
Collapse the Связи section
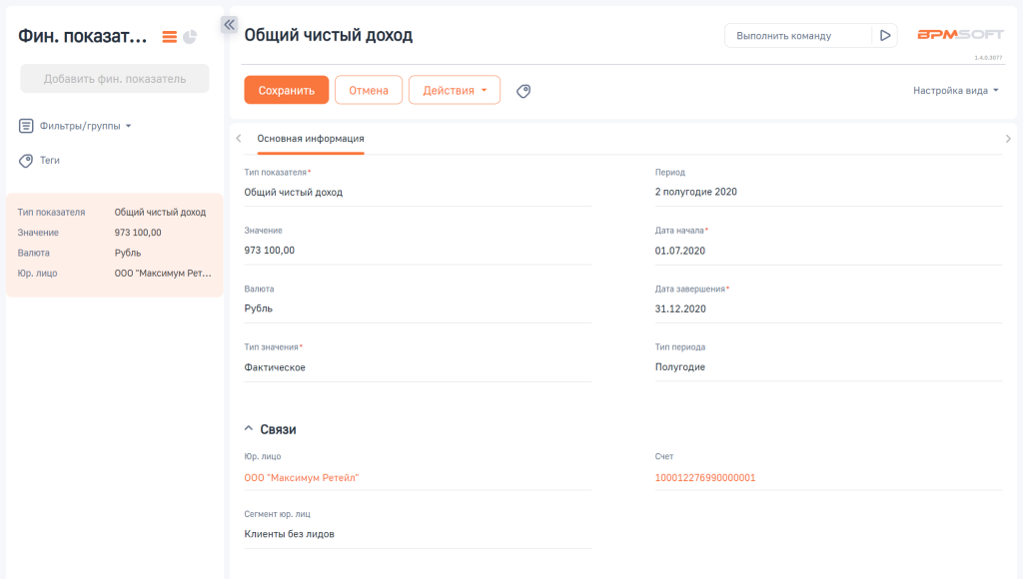pos(248,428)
